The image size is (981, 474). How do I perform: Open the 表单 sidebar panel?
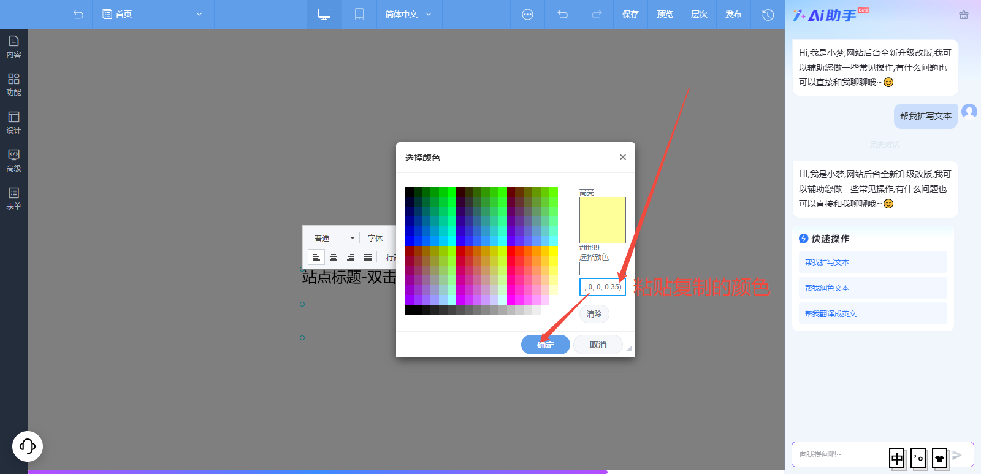pyautogui.click(x=13, y=199)
